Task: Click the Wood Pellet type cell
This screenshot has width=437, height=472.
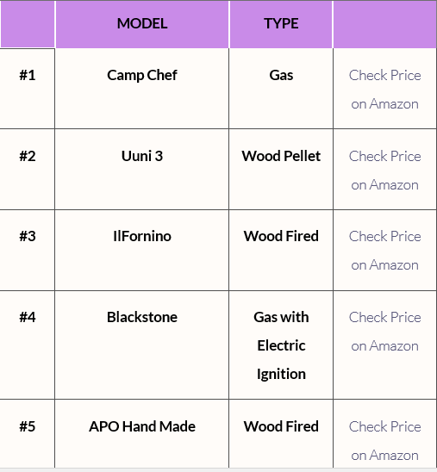Action: [281, 169]
